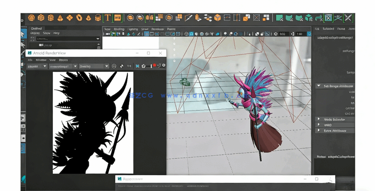Create a polygon cube from the shelf

coord(41,18)
